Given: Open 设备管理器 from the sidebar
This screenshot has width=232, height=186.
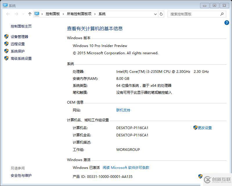Looking at the screenshot, I should pyautogui.click(x=19, y=37).
